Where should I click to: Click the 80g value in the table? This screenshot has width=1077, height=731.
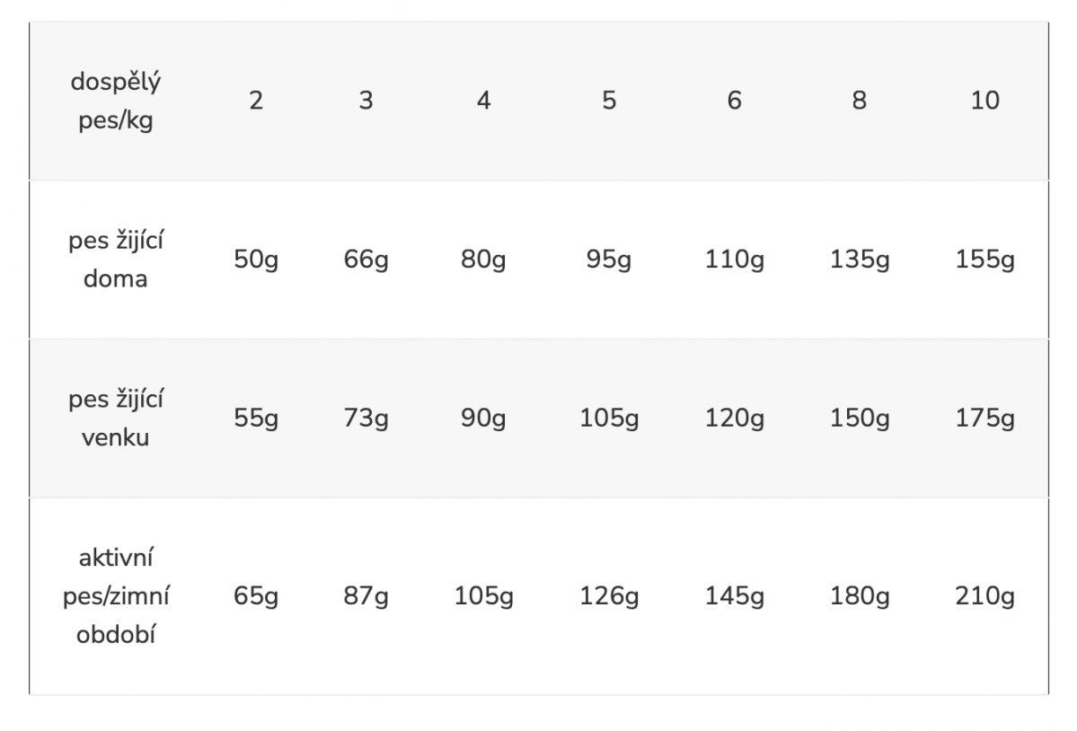483,260
